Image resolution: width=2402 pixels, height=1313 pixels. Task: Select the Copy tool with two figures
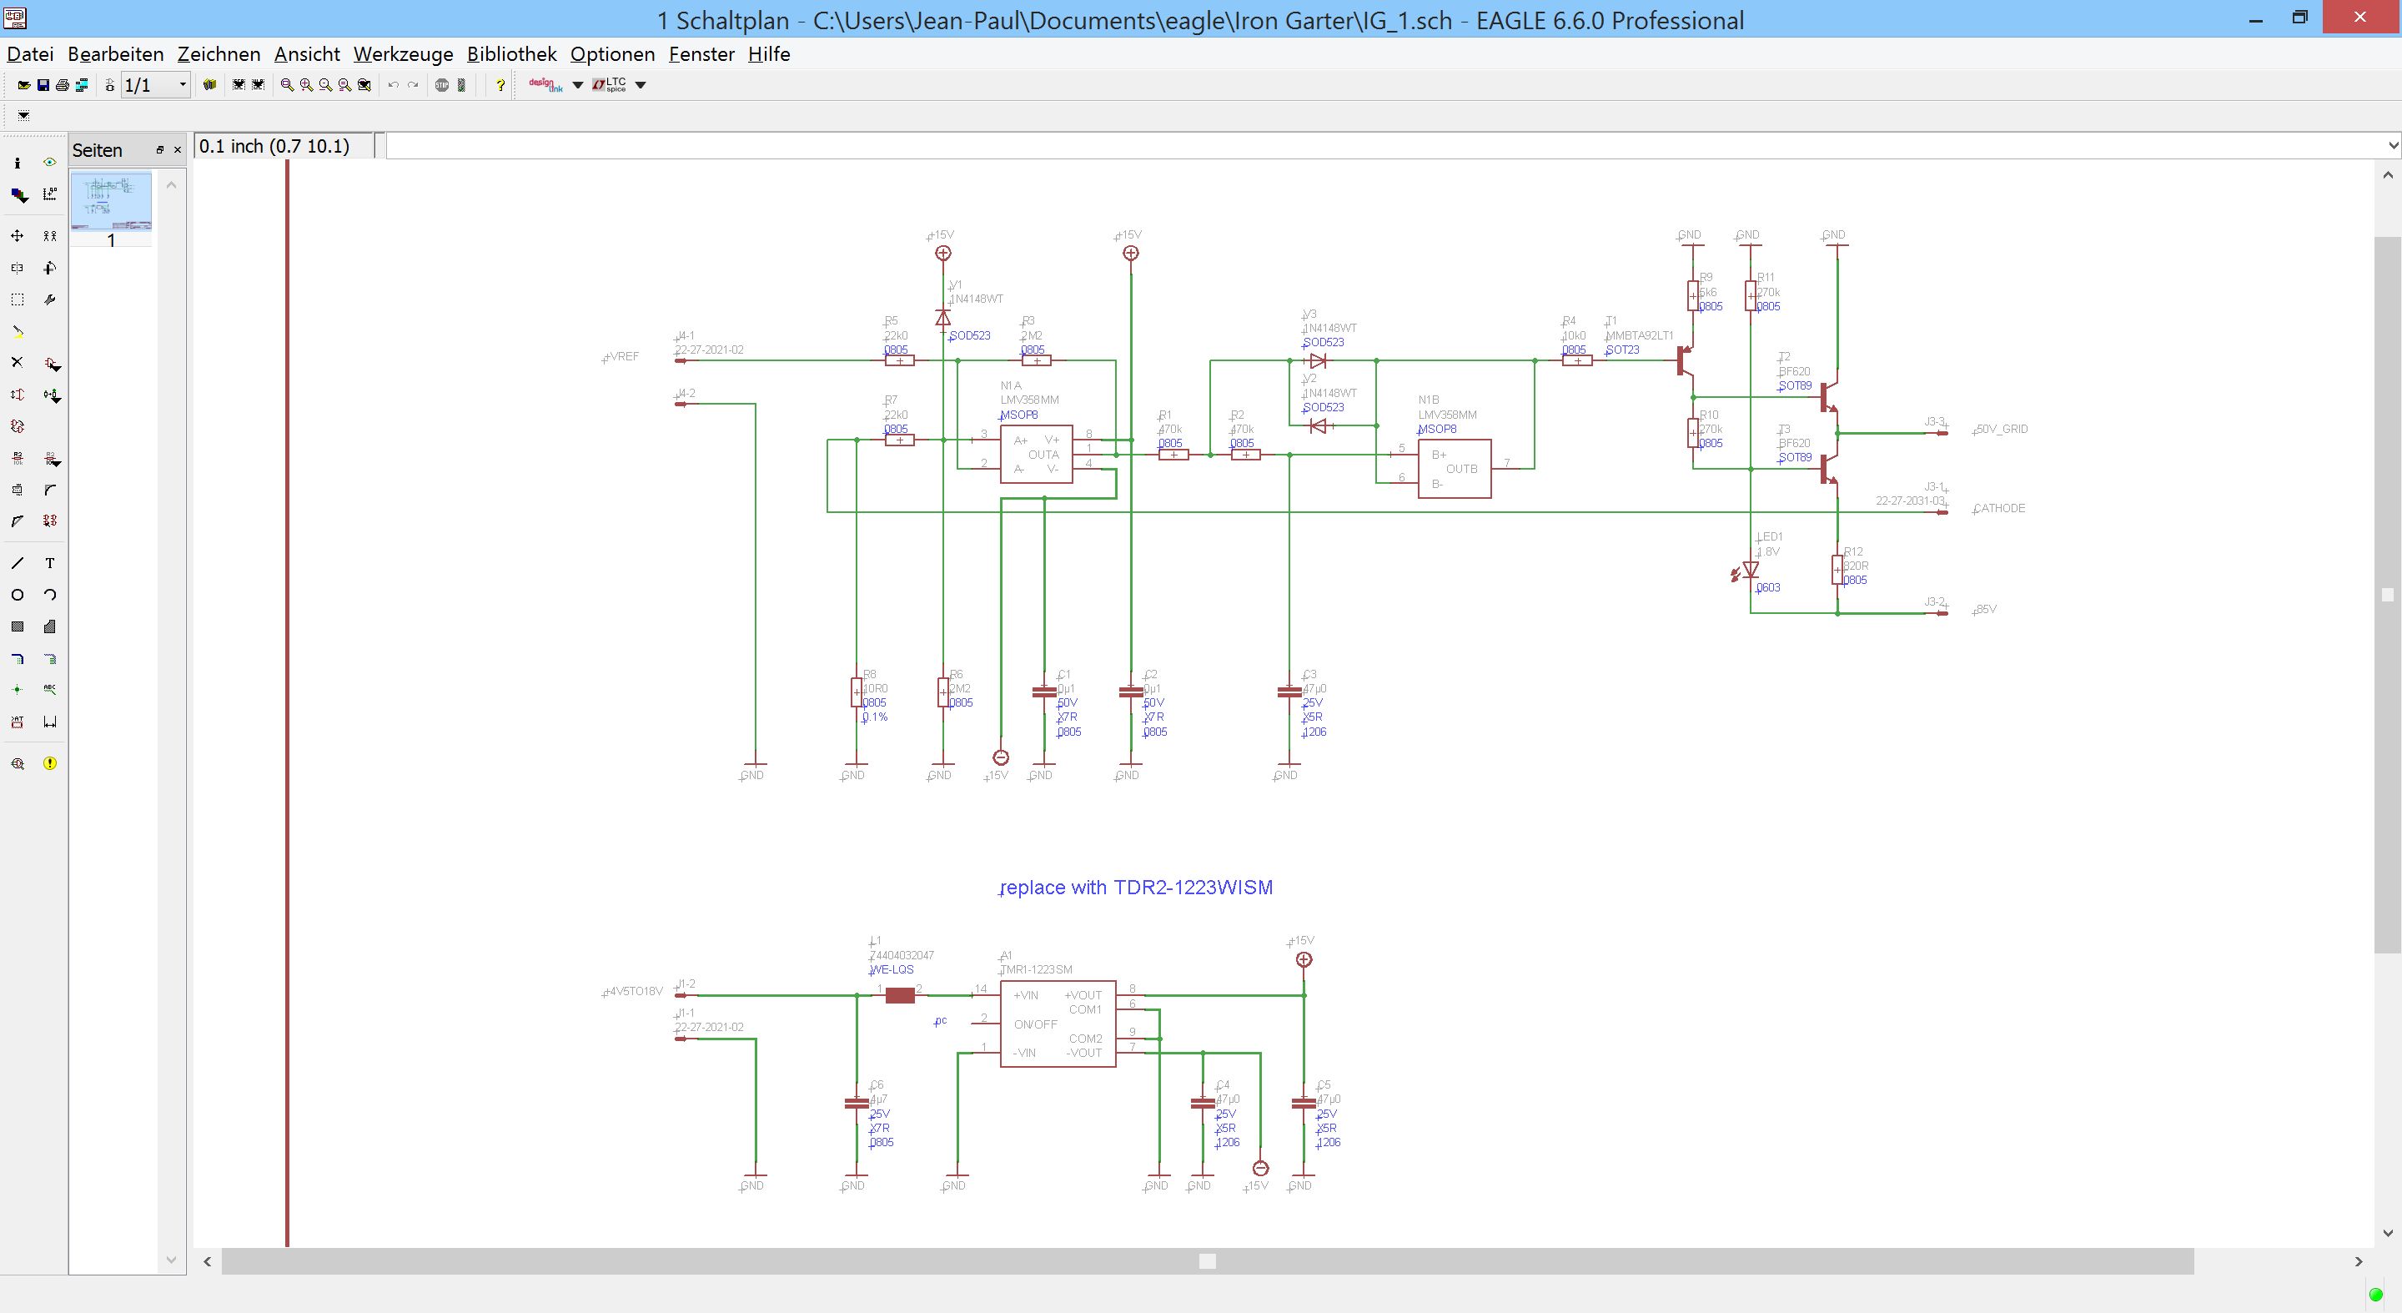[x=50, y=236]
